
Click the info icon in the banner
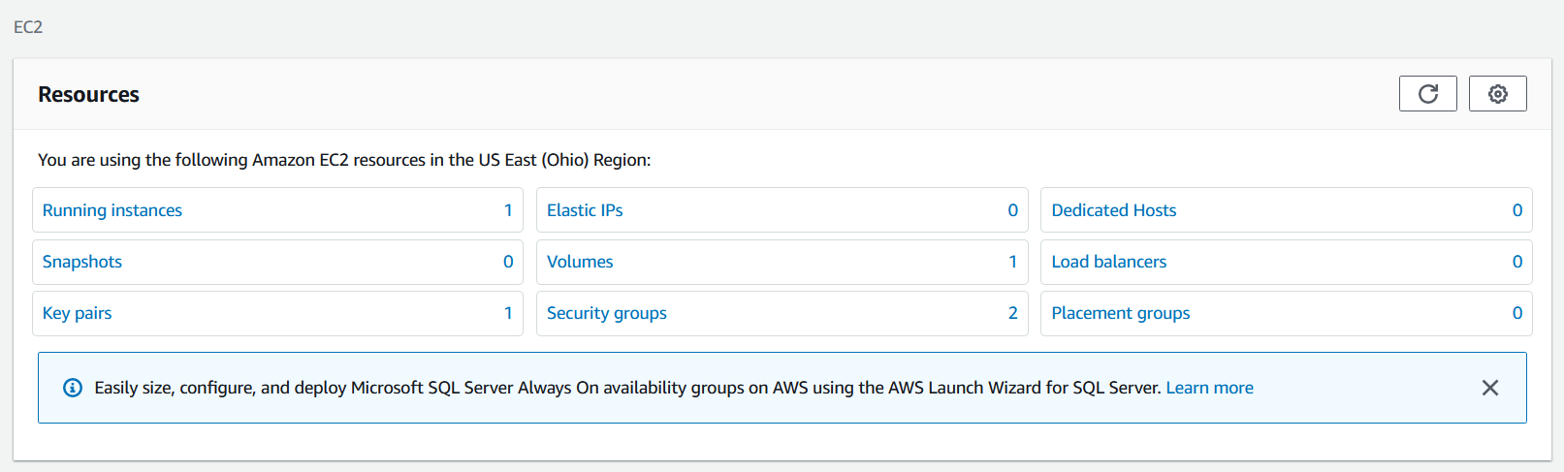tap(73, 388)
